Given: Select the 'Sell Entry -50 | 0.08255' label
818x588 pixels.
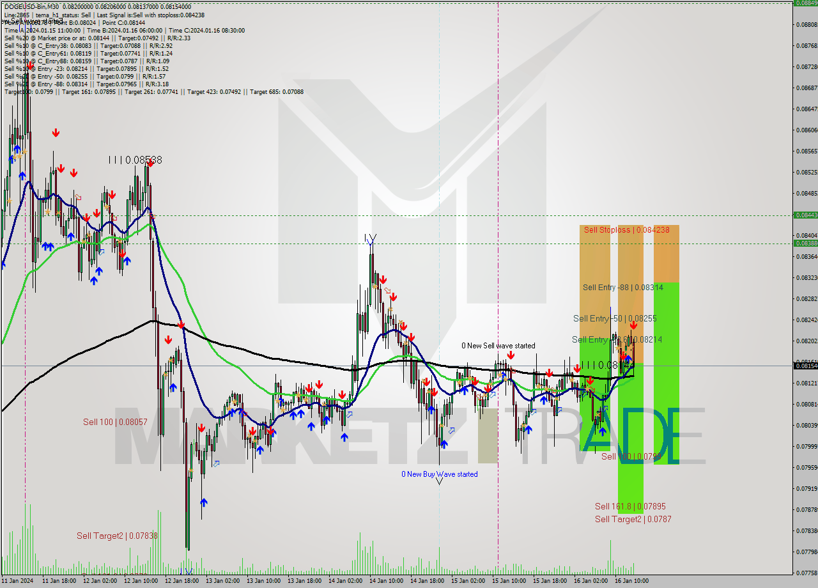Looking at the screenshot, I should 615,318.
